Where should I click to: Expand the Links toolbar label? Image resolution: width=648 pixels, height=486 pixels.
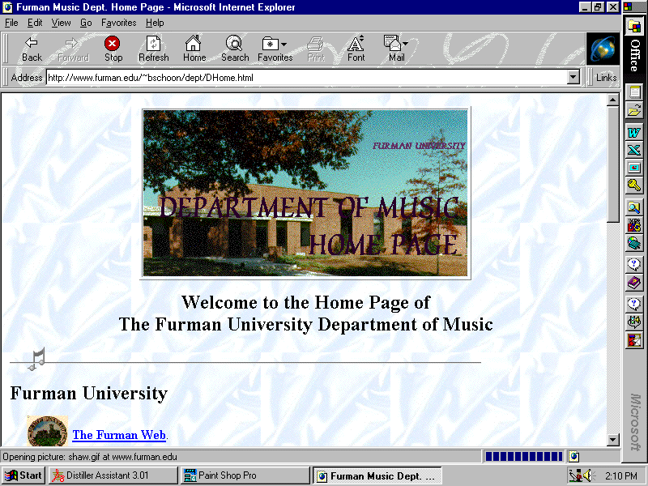click(x=606, y=77)
